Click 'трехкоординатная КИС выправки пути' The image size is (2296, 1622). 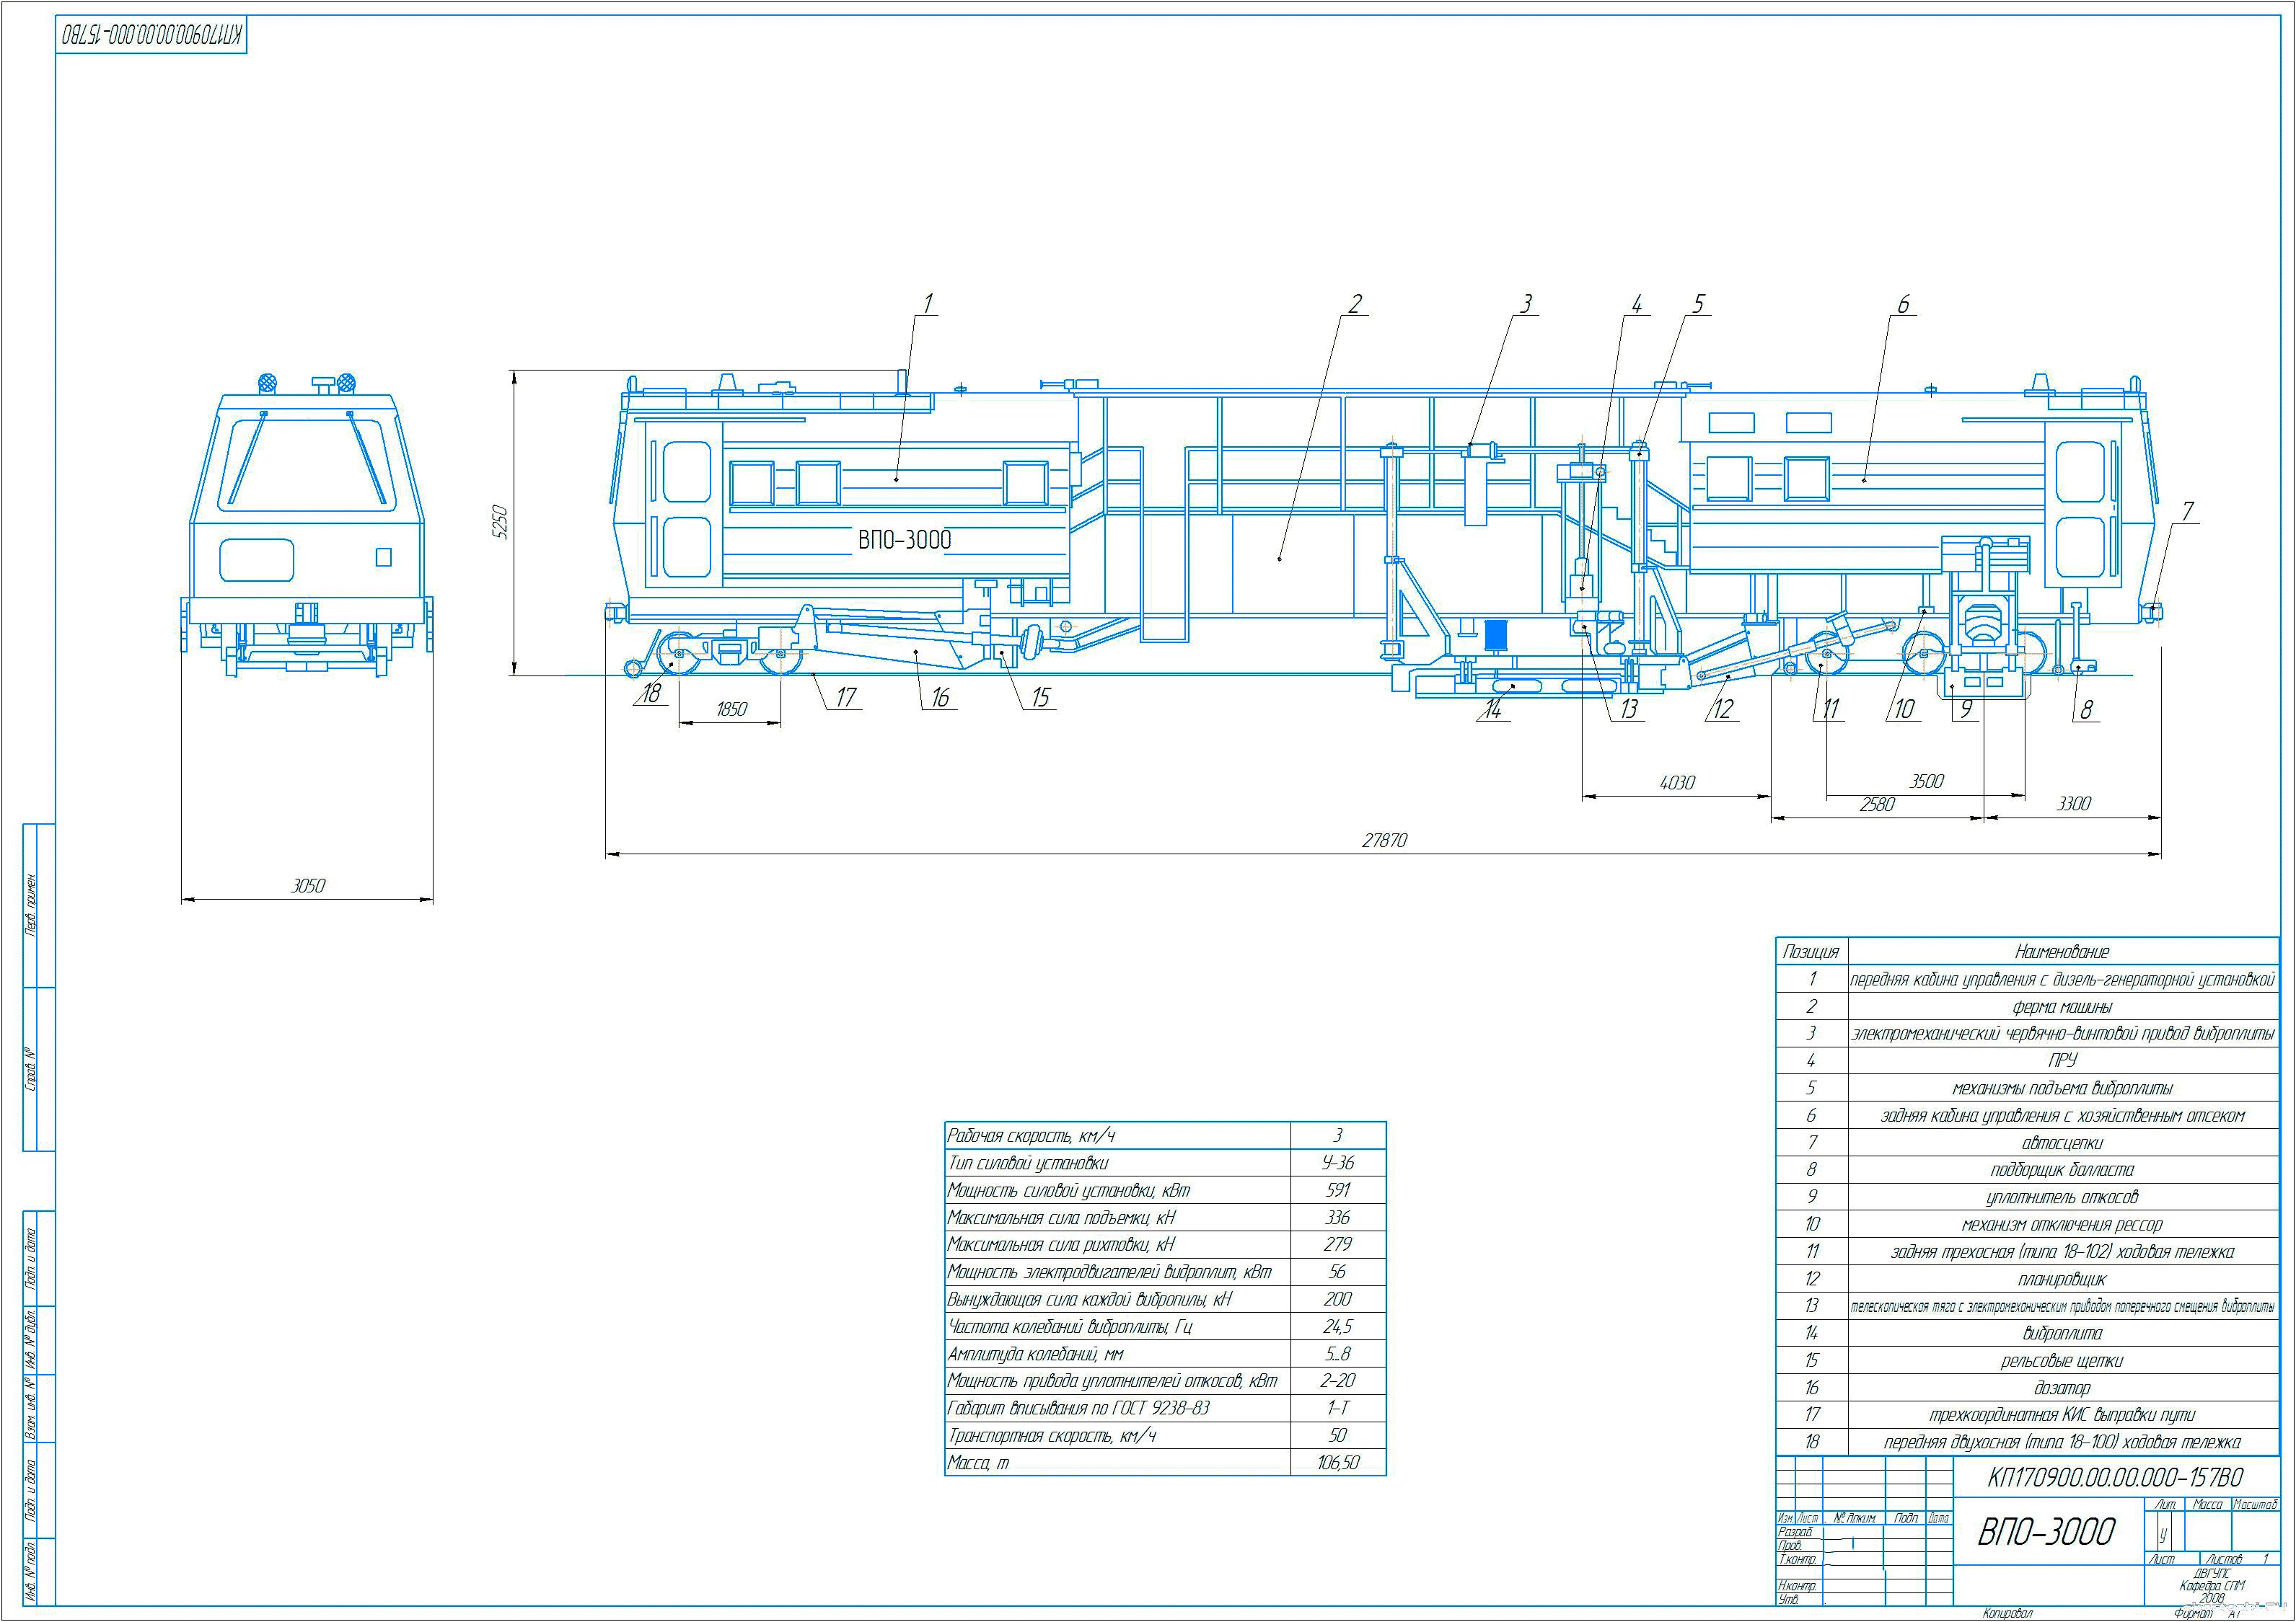[2062, 1415]
